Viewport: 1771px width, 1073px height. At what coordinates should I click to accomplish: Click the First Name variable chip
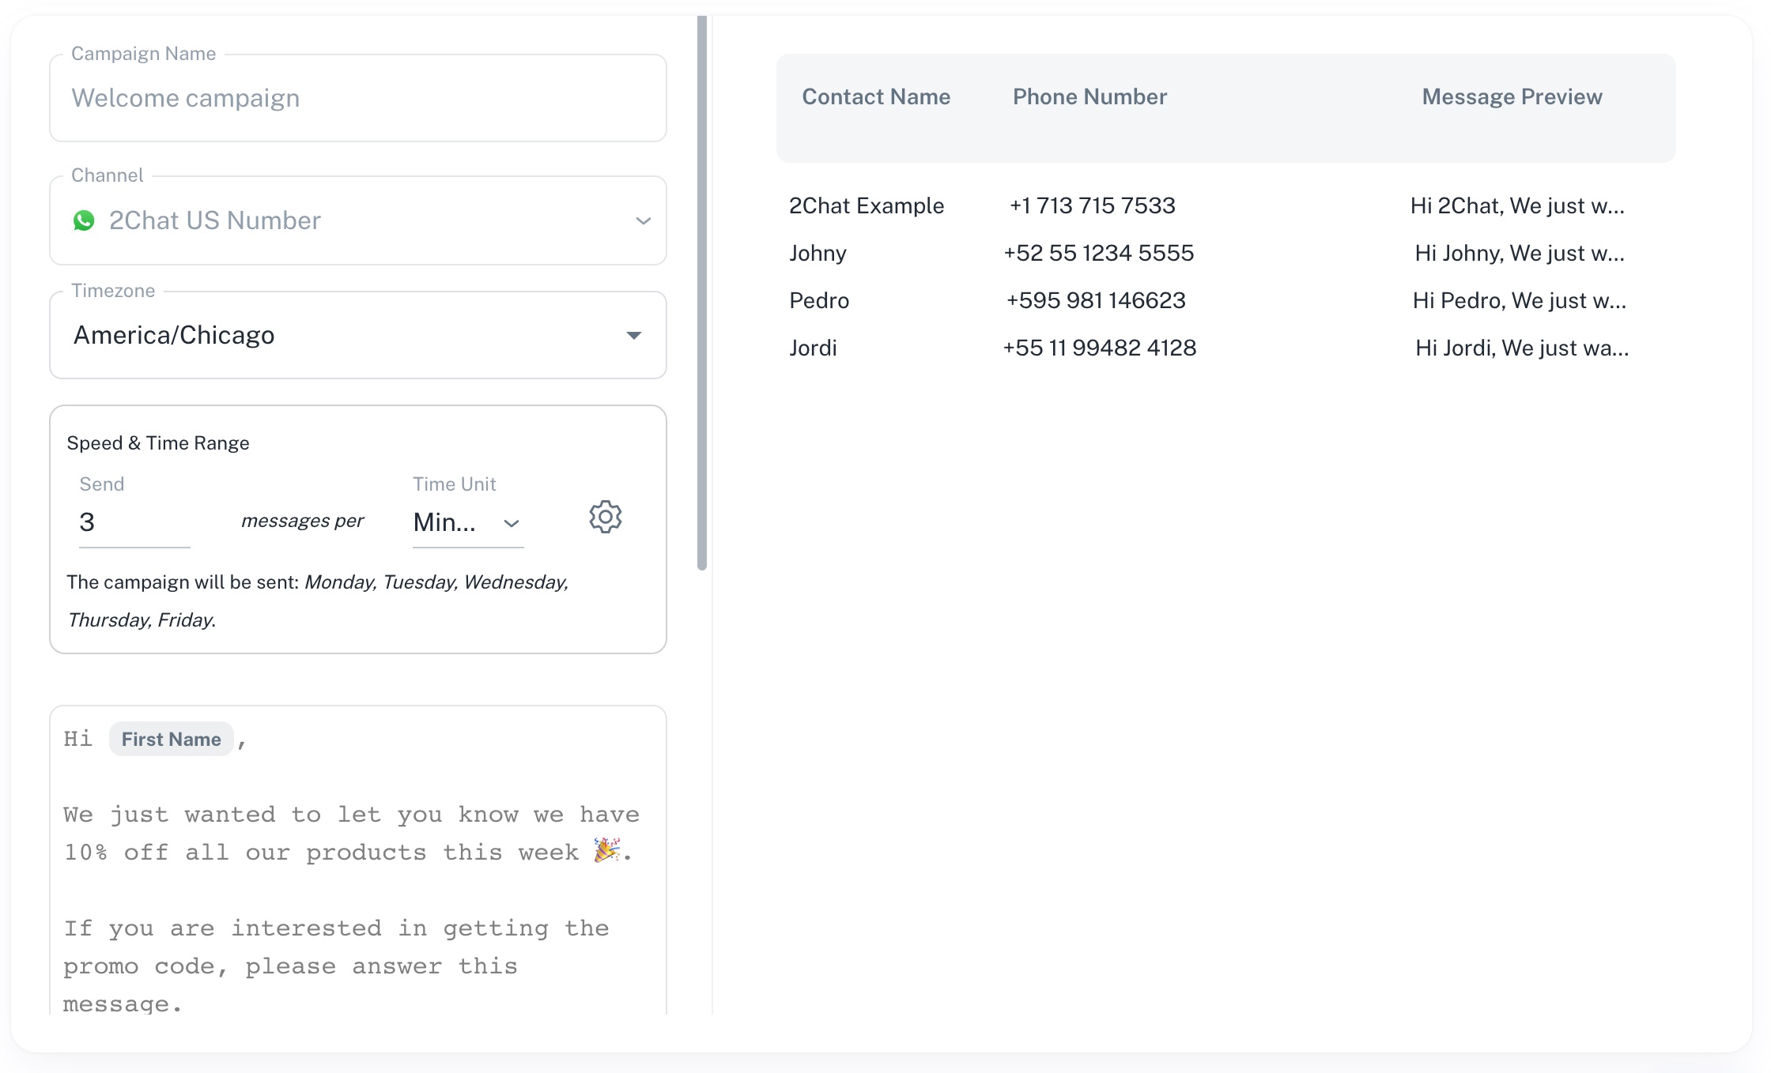click(171, 740)
